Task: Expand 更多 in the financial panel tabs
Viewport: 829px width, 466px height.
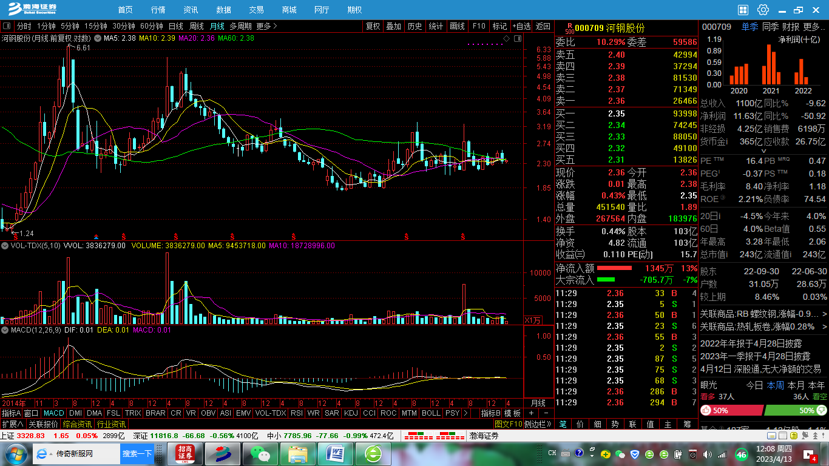Action: click(x=814, y=27)
